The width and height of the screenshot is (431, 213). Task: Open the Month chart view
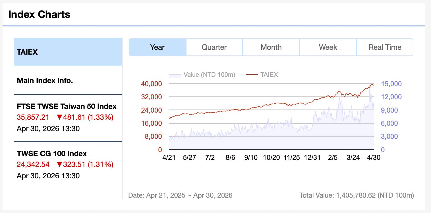coord(271,47)
